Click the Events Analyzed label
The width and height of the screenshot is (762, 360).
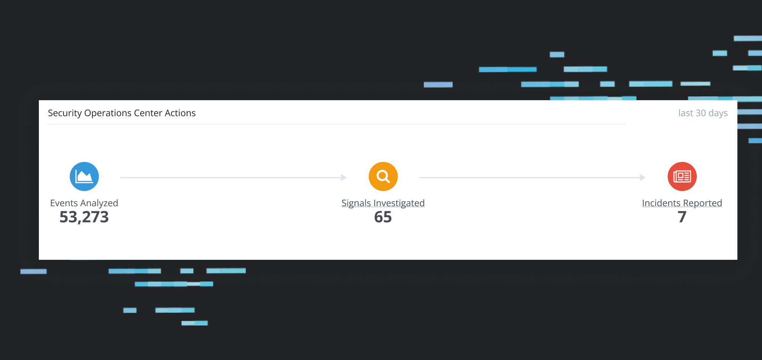click(84, 203)
